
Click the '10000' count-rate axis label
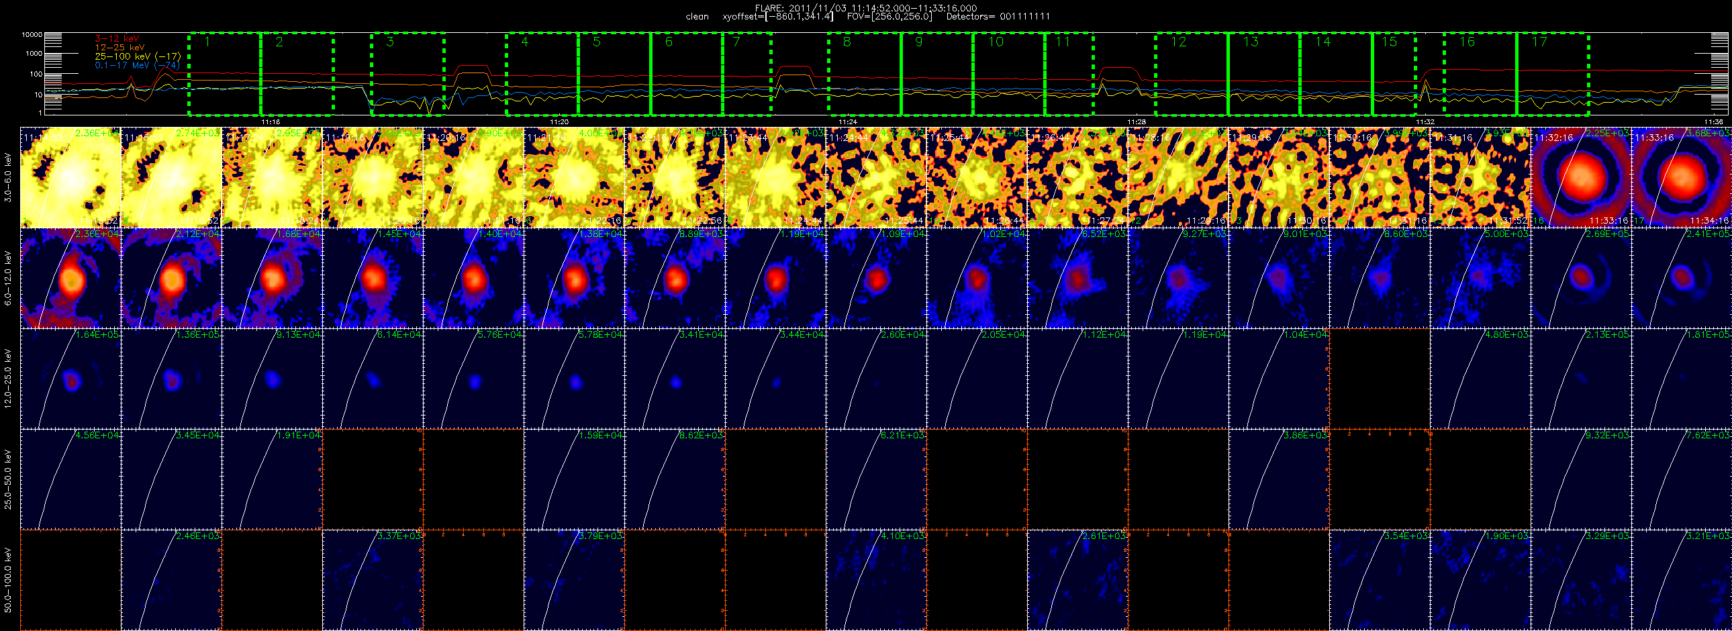(x=32, y=34)
